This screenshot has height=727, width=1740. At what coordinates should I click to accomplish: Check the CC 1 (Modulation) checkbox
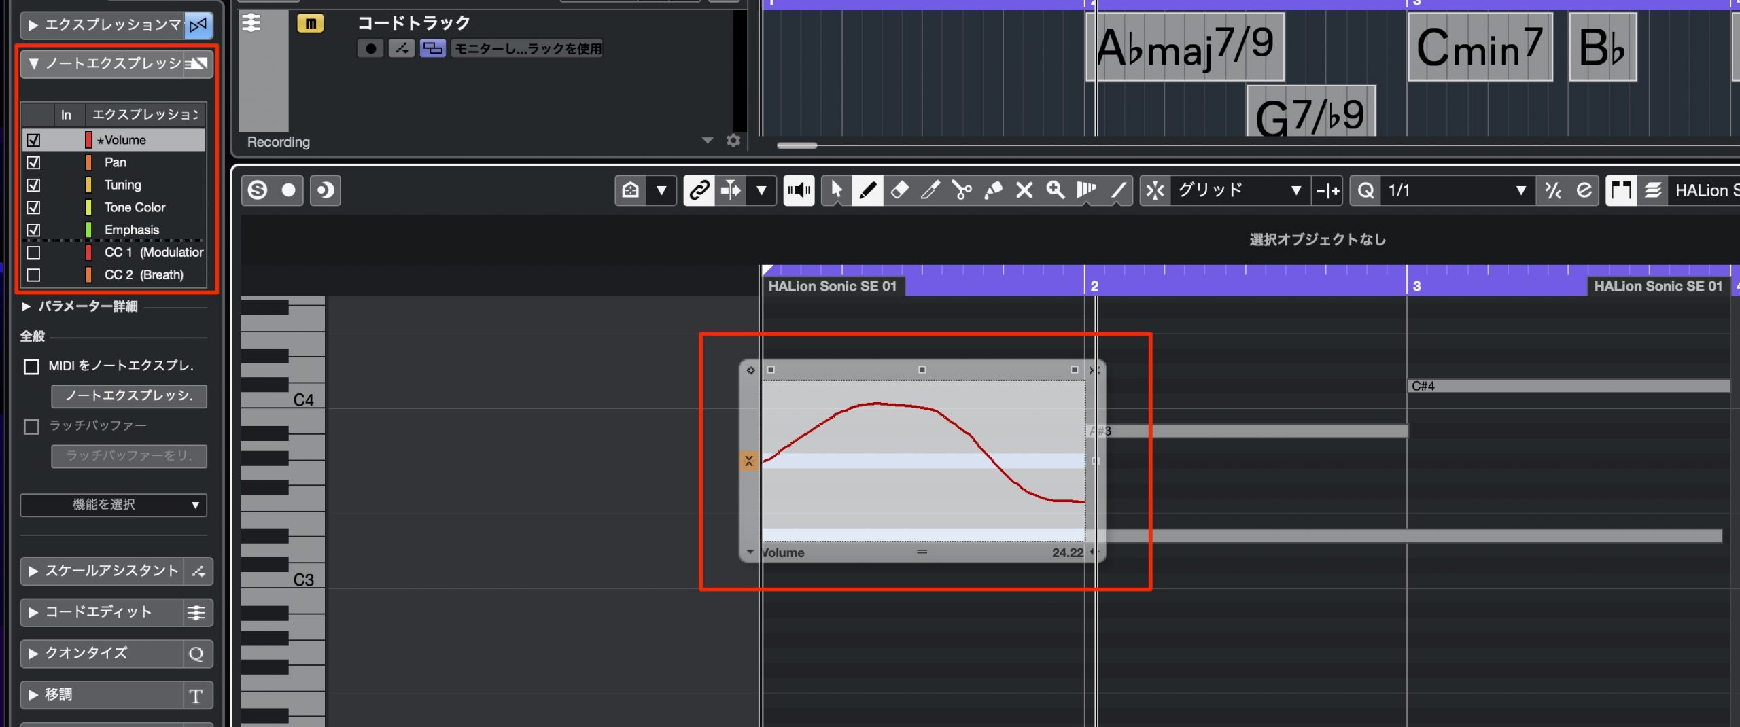(33, 253)
